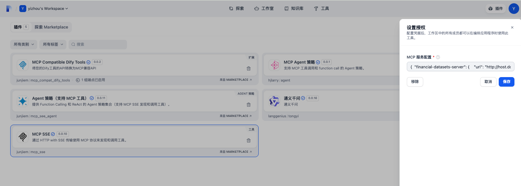521x186 pixels.
Task: Go to the 探索 (Explore) menu
Action: coord(236,8)
